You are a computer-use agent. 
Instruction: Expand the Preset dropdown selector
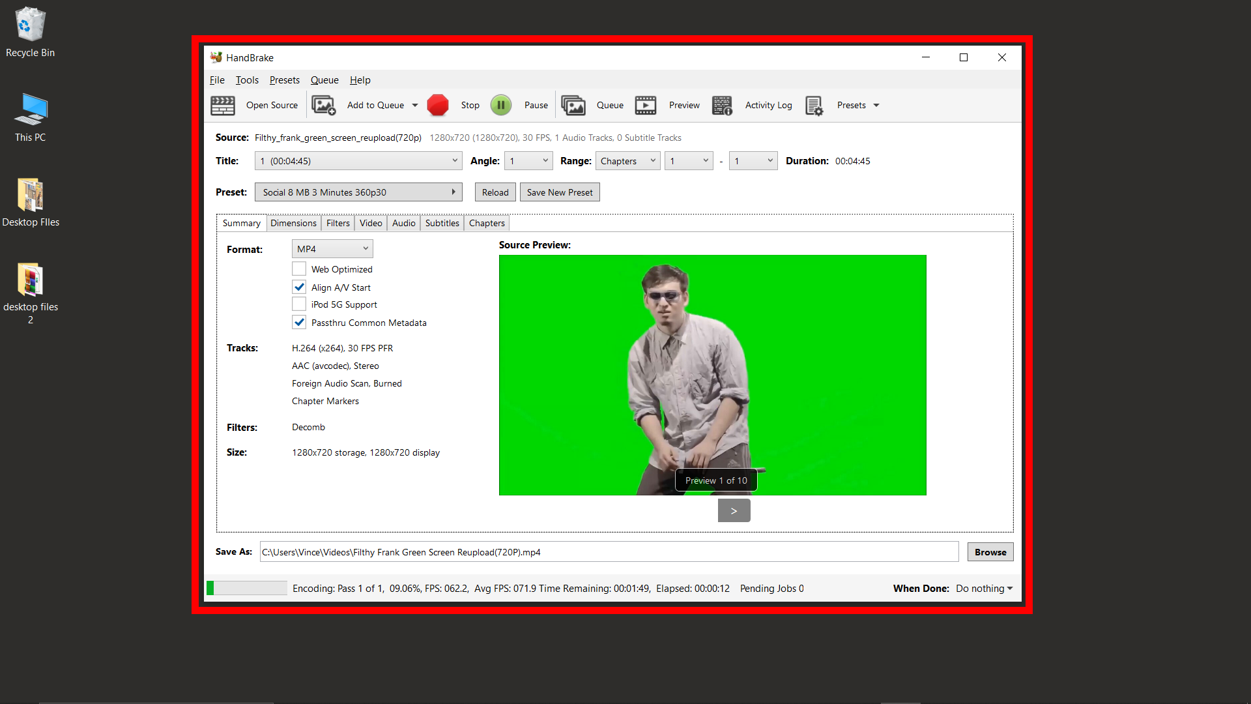pyautogui.click(x=455, y=192)
